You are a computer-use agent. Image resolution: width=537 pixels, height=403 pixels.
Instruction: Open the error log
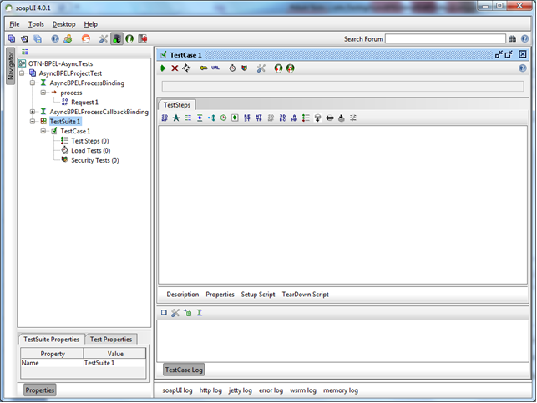click(x=271, y=390)
